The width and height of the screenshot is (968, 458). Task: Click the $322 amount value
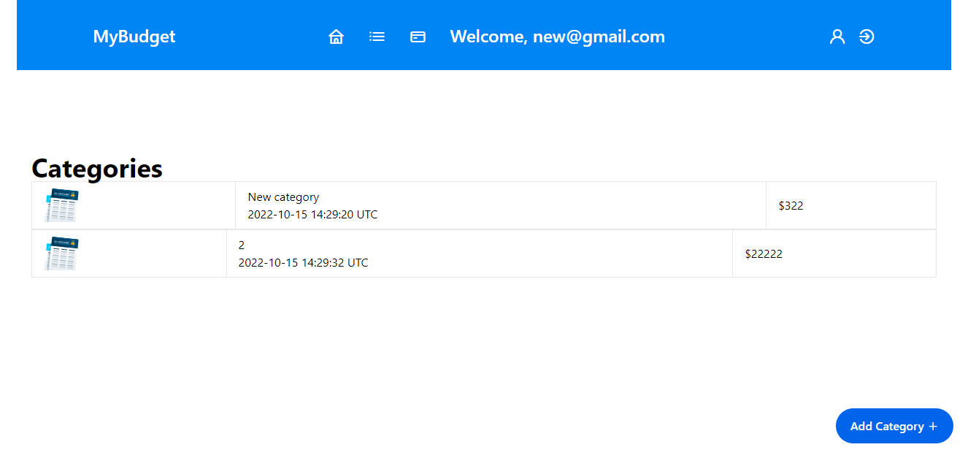[x=790, y=205]
